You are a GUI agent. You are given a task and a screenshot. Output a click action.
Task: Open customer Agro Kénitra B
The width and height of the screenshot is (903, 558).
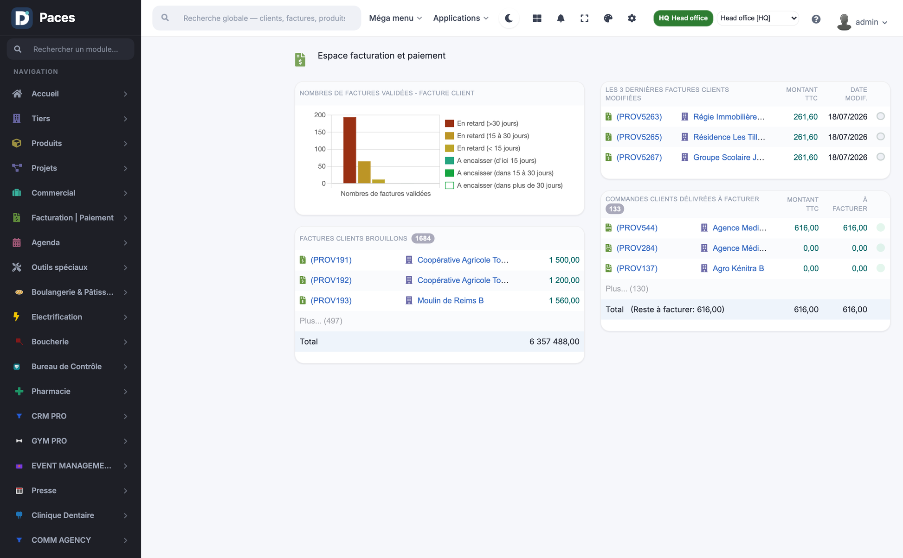coord(738,268)
